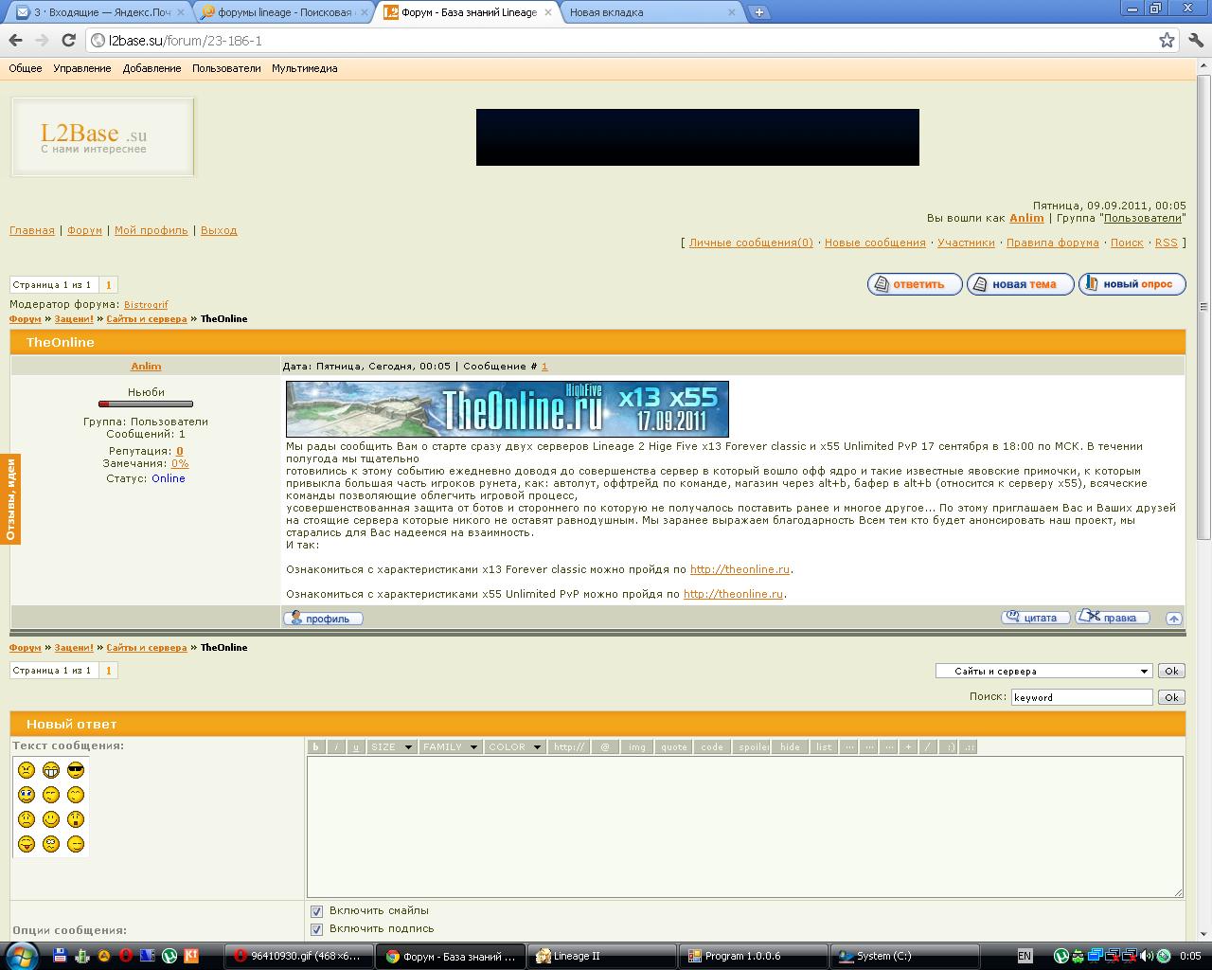Click the TheOnline.ru banner image
This screenshot has width=1212, height=970.
coord(508,409)
